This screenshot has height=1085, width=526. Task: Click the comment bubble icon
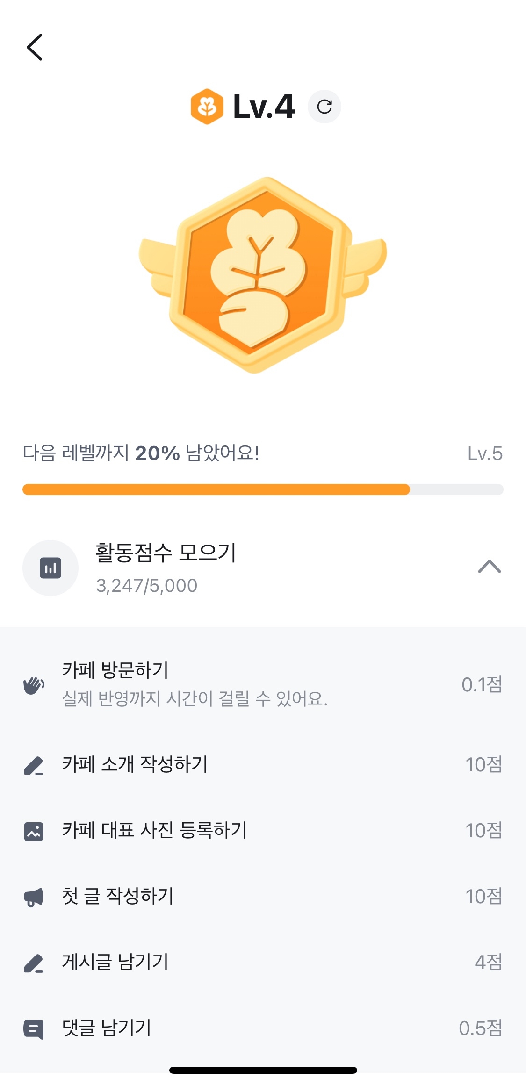[34, 1029]
